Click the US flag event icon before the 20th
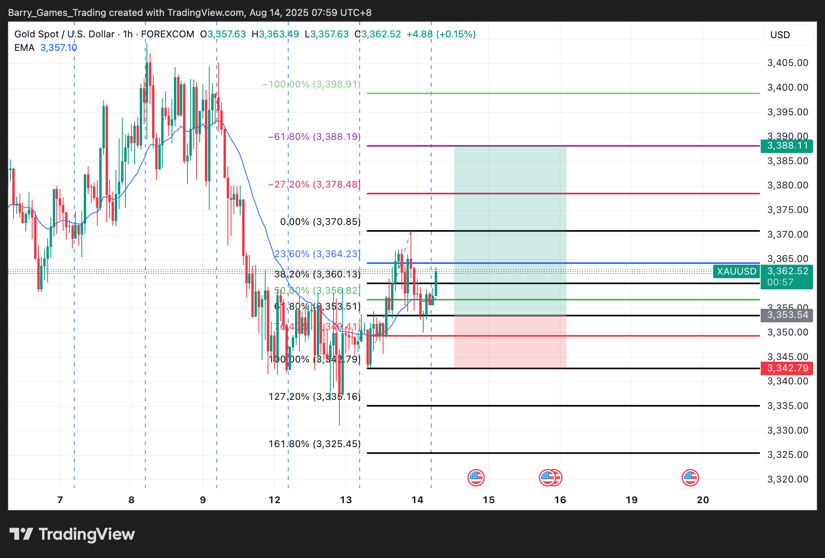This screenshot has height=558, width=825. pos(690,477)
